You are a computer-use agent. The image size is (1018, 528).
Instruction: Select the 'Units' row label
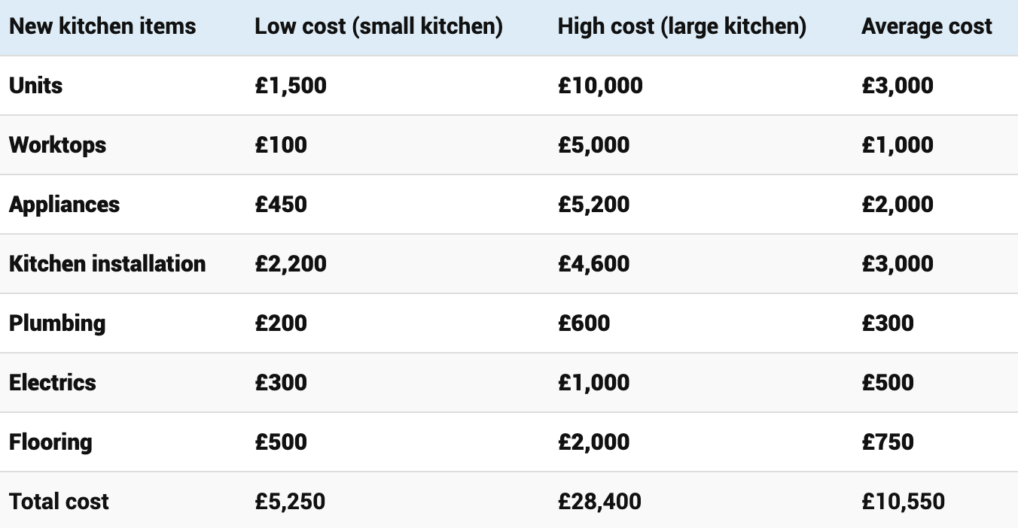click(36, 85)
